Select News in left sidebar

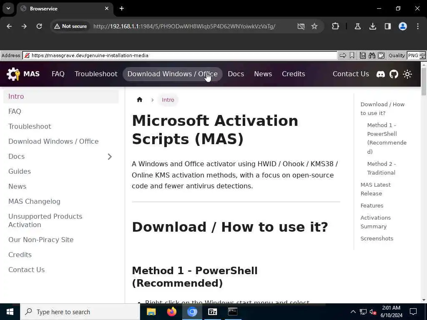(61, 186)
